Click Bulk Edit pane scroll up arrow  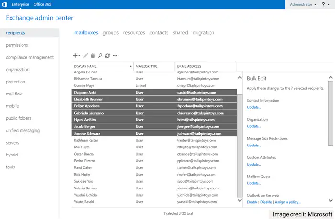click(331, 78)
